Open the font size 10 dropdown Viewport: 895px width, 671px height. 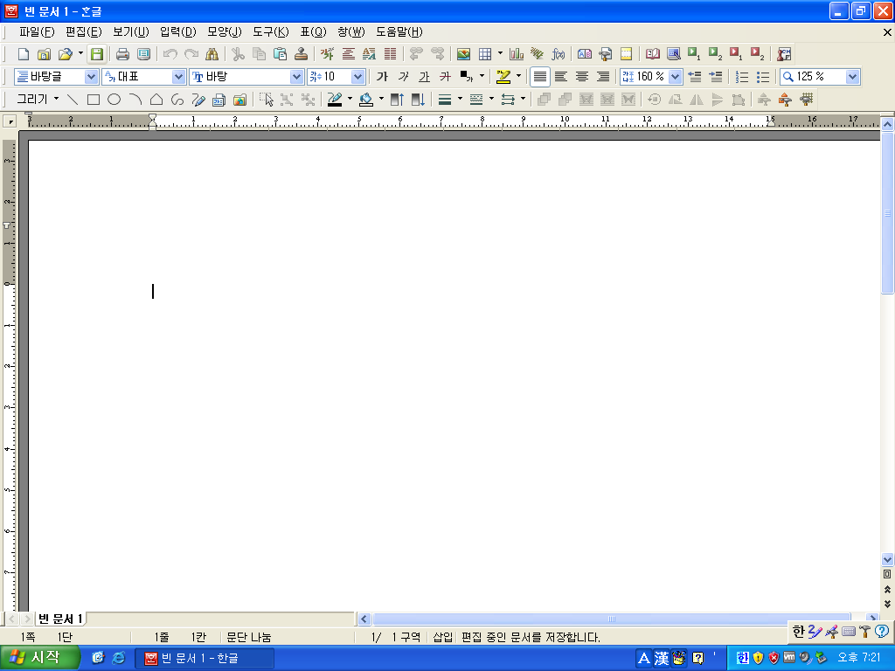(357, 77)
